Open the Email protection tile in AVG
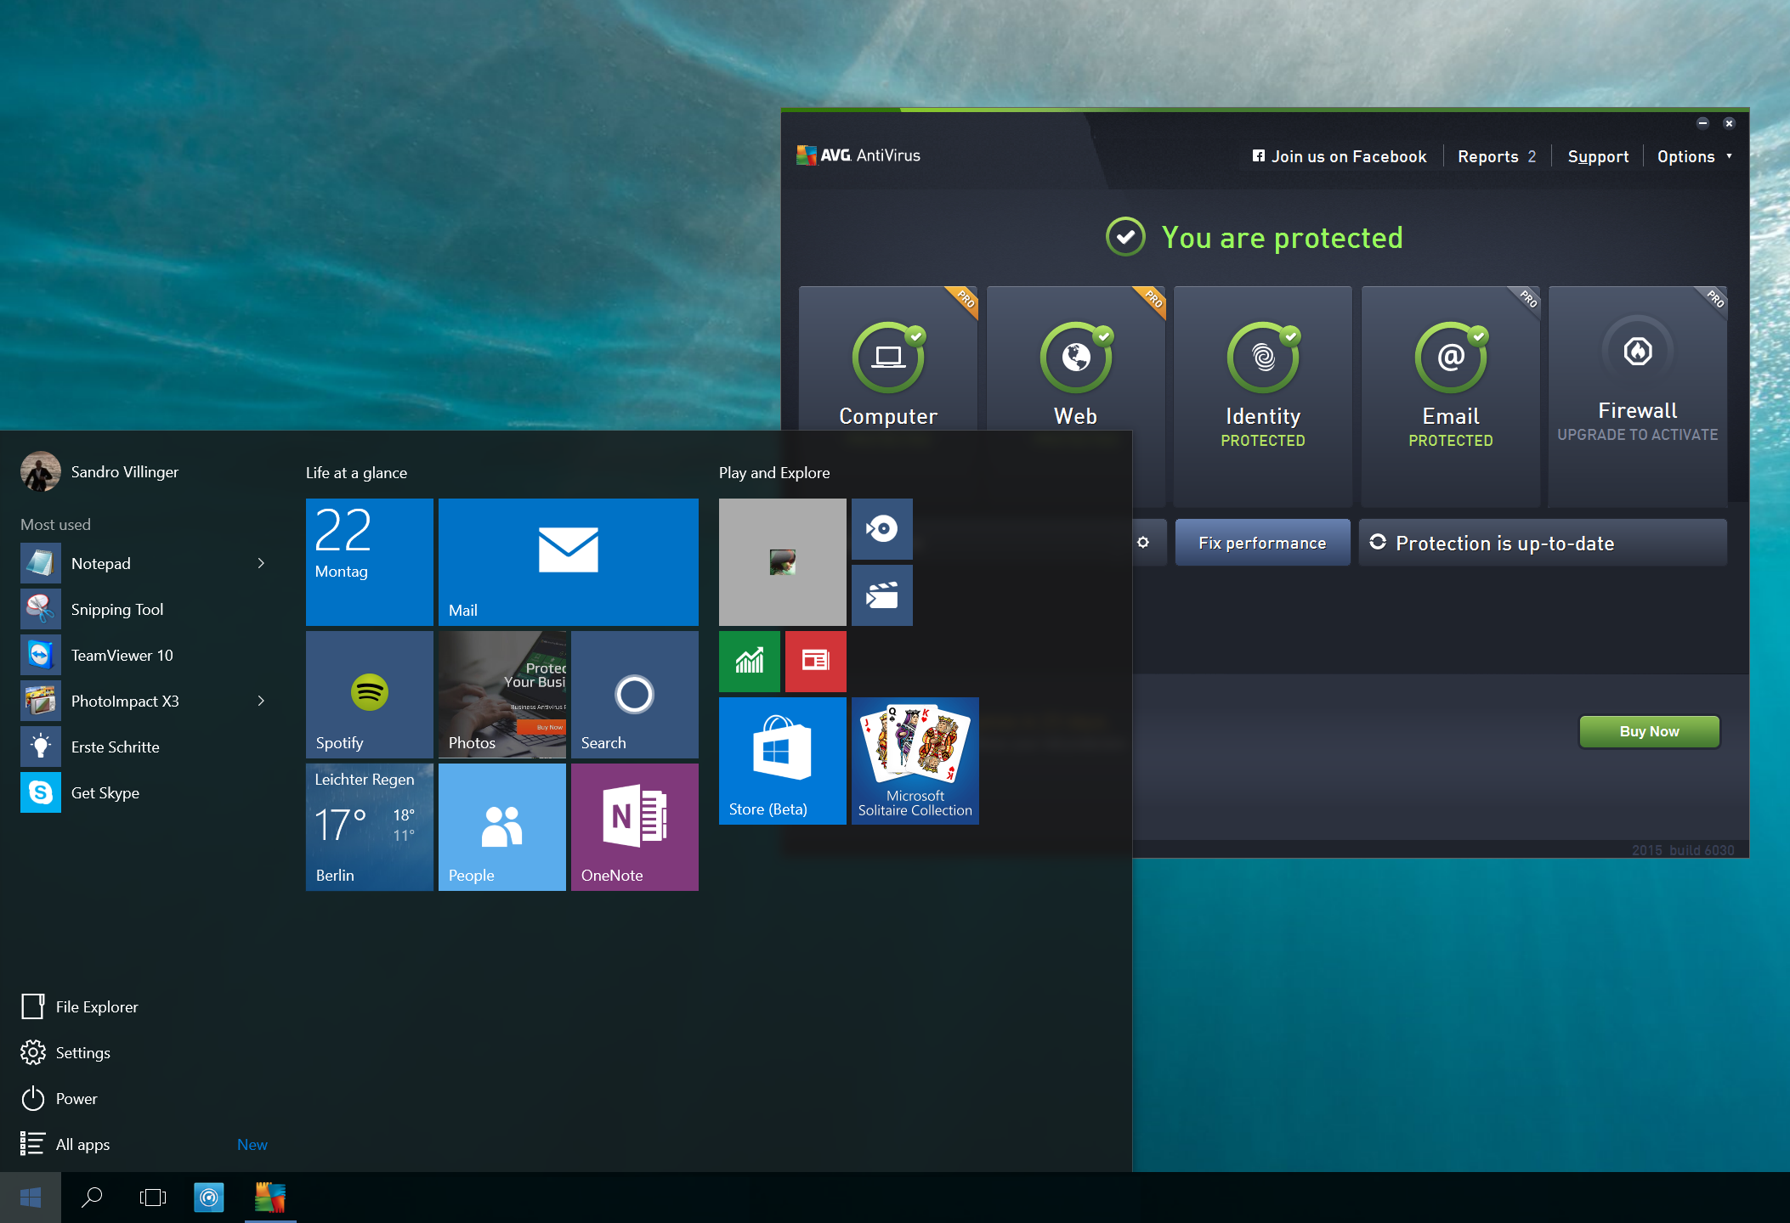 (1451, 396)
